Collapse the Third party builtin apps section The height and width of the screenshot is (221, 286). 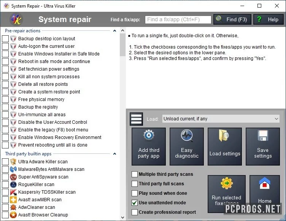tap(114, 154)
